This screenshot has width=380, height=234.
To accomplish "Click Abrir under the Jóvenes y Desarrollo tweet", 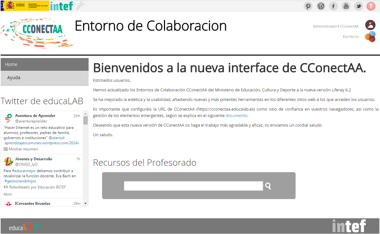I will tap(7, 194).
